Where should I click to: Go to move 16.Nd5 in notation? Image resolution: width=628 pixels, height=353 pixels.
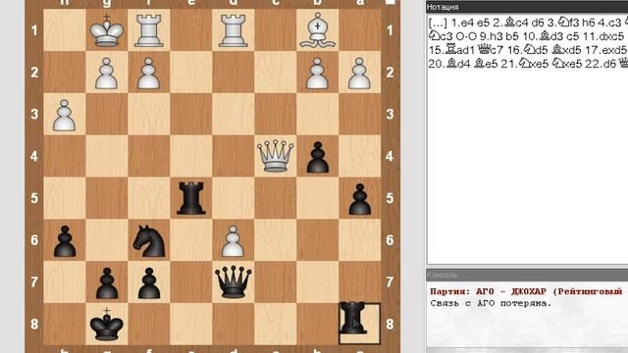tap(528, 50)
